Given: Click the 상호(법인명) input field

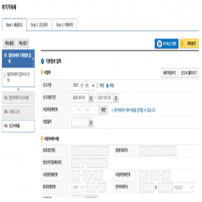Looking at the screenshot, I should pyautogui.click(x=90, y=151).
